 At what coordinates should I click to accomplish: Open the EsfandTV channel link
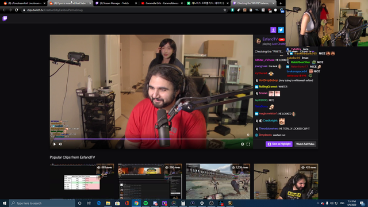pyautogui.click(x=270, y=39)
